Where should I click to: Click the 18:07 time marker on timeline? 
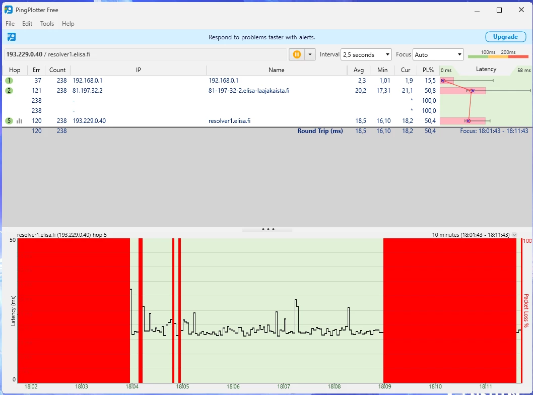[284, 386]
